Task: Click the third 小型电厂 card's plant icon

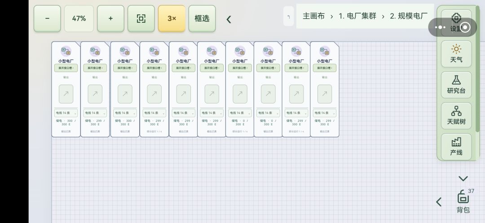Action: [125, 51]
